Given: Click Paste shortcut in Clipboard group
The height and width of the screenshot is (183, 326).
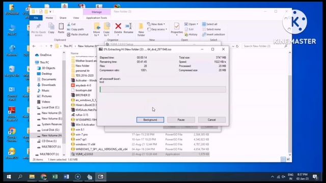Looking at the screenshot, I should coord(78,35).
